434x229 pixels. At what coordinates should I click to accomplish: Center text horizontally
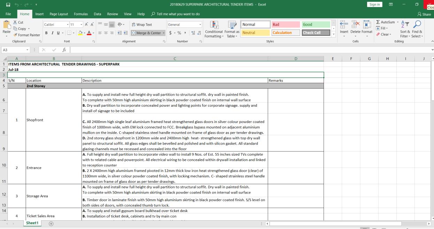(x=106, y=33)
